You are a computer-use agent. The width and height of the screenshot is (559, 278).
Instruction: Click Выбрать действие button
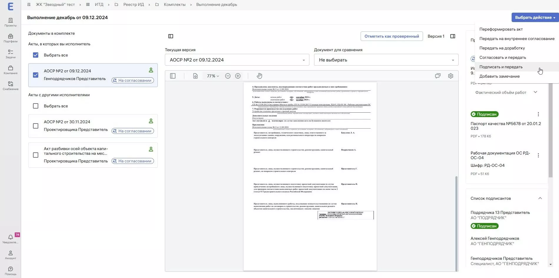pos(535,17)
